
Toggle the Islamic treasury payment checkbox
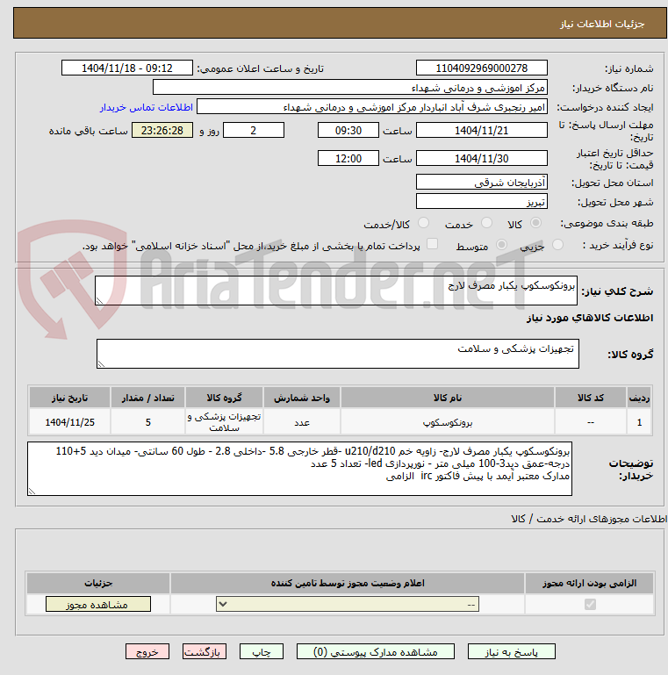coord(432,244)
